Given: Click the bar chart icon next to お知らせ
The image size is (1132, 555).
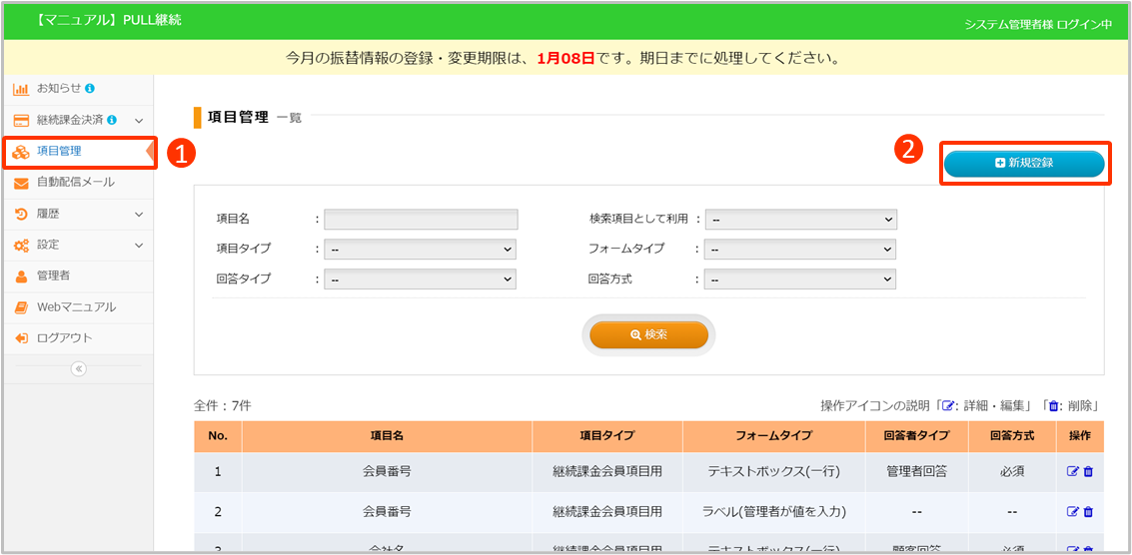Looking at the screenshot, I should (21, 89).
